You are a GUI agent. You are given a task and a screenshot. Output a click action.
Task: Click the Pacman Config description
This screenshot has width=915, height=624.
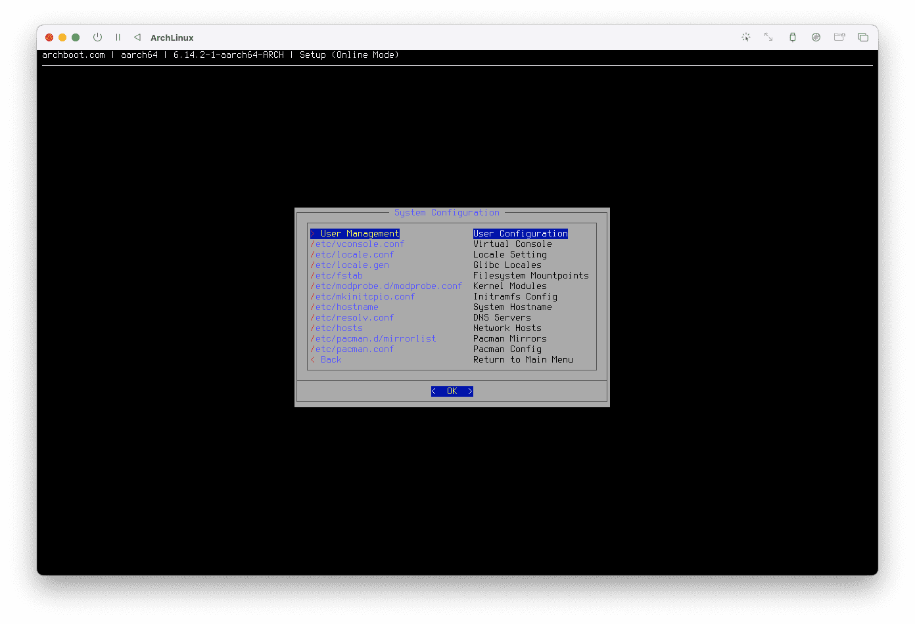pos(507,349)
